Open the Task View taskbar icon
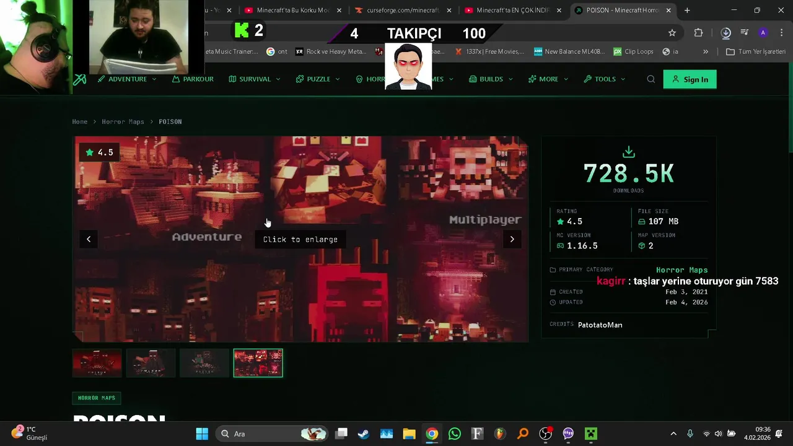 click(x=341, y=434)
